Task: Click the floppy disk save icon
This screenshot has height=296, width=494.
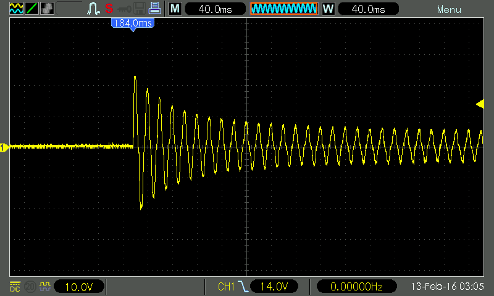Action: click(x=140, y=9)
